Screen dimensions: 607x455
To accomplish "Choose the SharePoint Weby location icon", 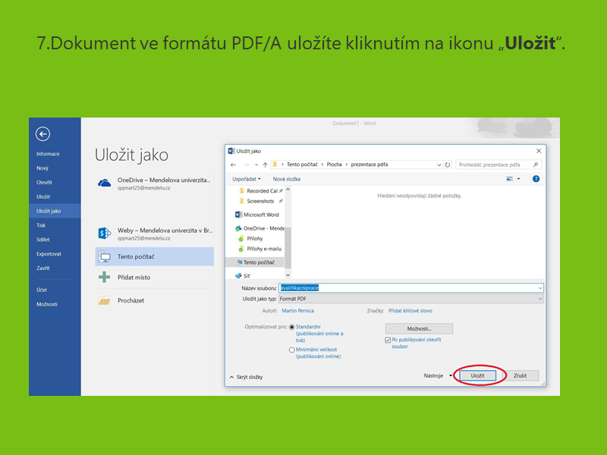I will [105, 234].
